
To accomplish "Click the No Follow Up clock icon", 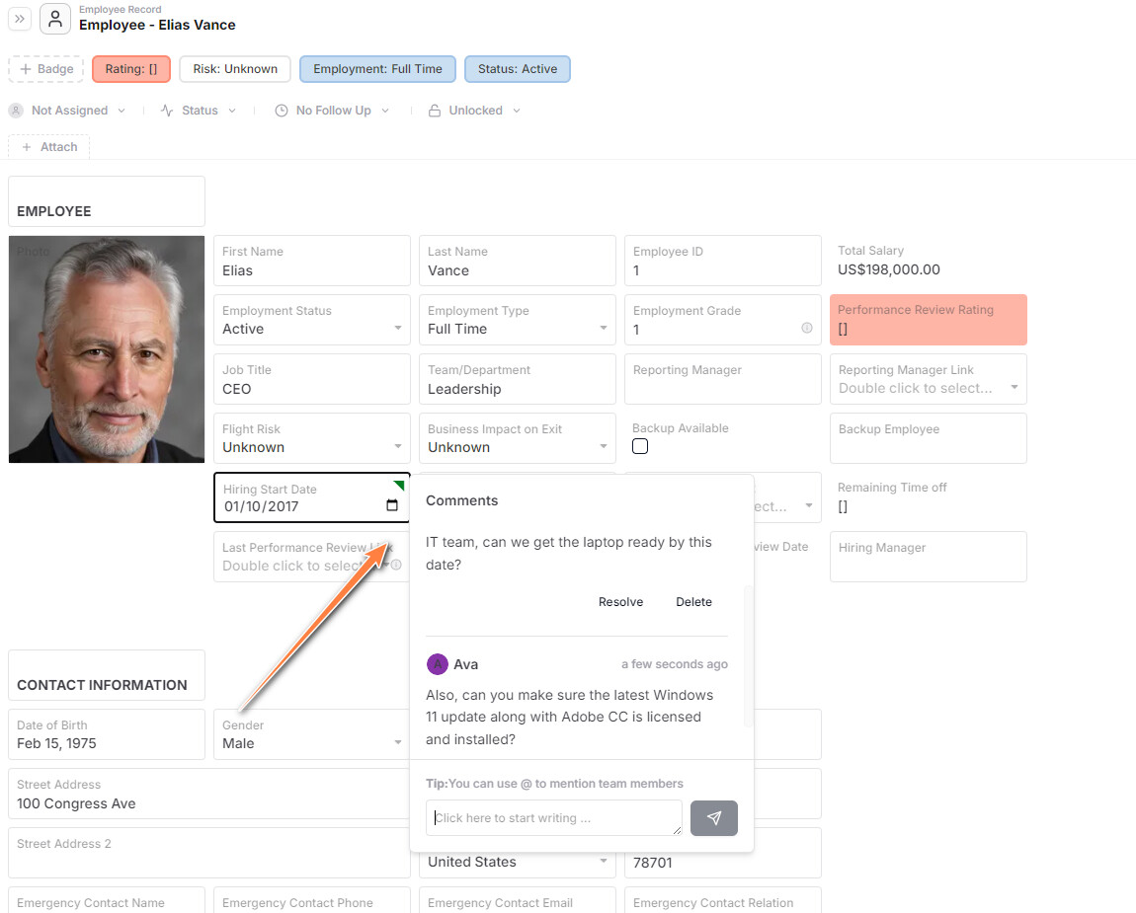I will pyautogui.click(x=282, y=110).
